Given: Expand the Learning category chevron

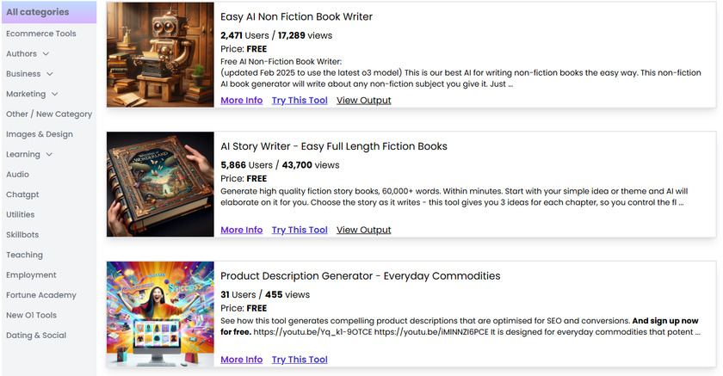Looking at the screenshot, I should pos(48,155).
